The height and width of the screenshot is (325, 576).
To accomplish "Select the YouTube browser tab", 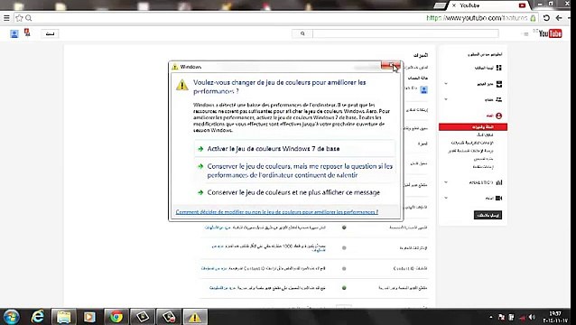I will click(488, 5).
